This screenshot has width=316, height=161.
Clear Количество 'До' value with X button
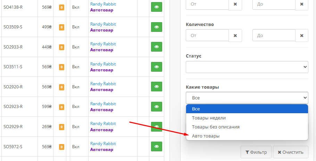click(302, 35)
